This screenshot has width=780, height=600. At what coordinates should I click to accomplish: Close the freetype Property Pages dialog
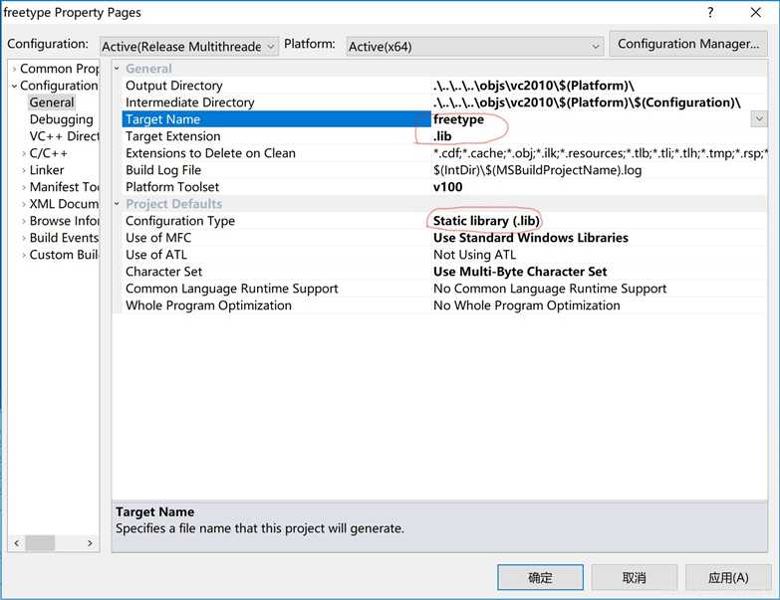756,12
